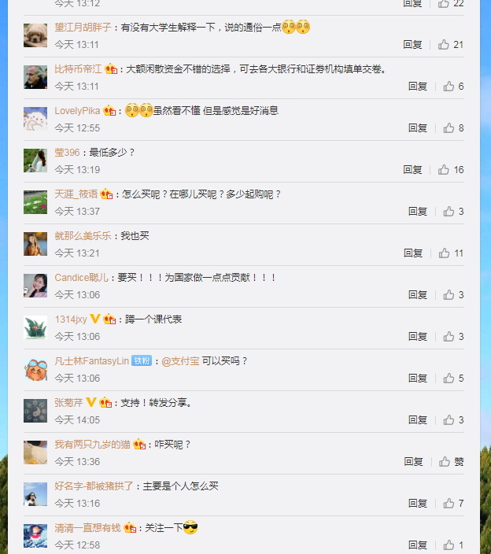Screen dimensions: 491x554
Task: Click the dog avatar of 望江月胡胖子
Action: pyautogui.click(x=35, y=35)
